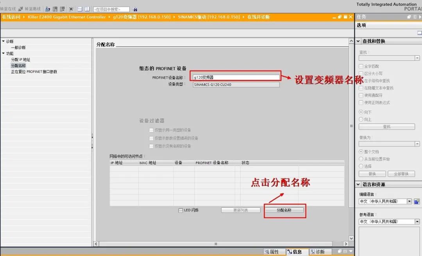Click the 分配名称 button
This screenshot has height=256, width=422.
point(285,210)
